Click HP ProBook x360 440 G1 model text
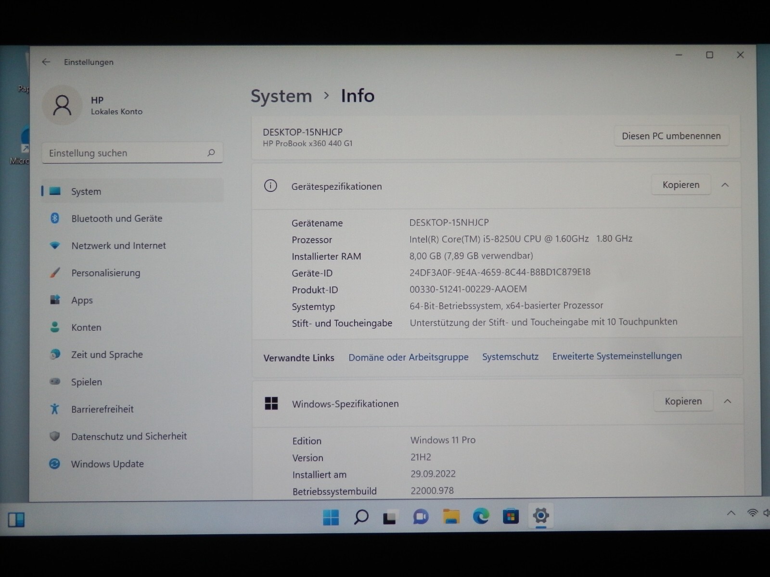Screen dimensions: 770x577 (x=308, y=143)
